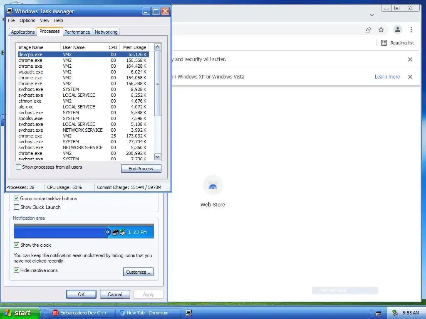Switch to the Applications tab
The height and width of the screenshot is (319, 426).
23,32
